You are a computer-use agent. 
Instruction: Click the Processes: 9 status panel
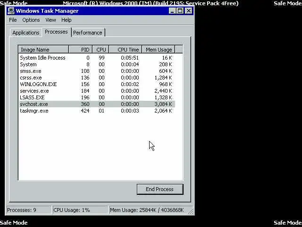28,210
